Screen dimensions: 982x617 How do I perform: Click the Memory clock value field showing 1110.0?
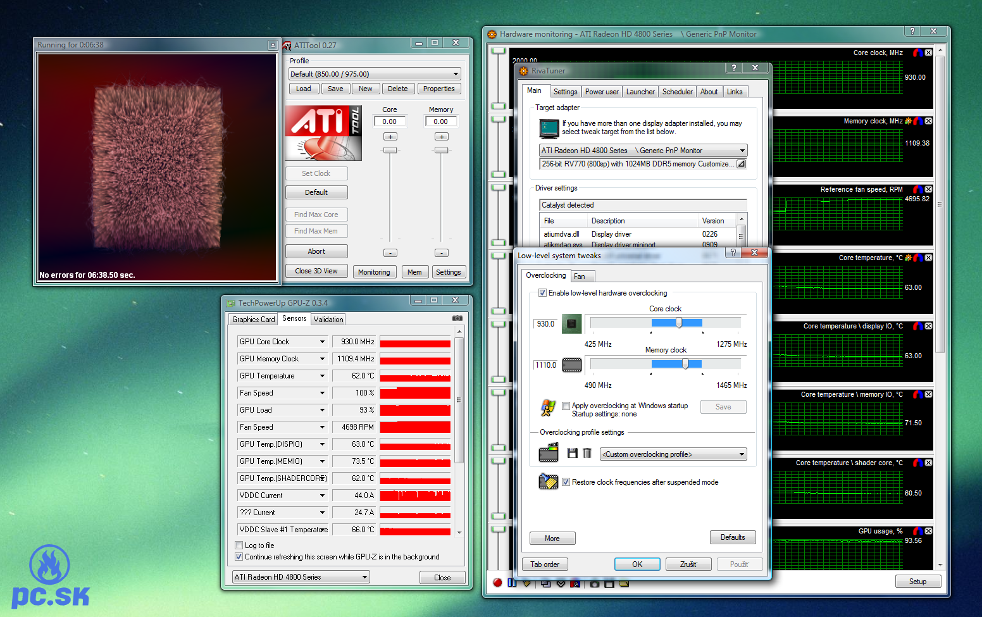tap(545, 365)
